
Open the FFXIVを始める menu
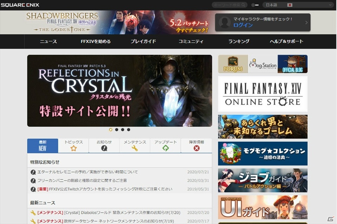point(95,41)
